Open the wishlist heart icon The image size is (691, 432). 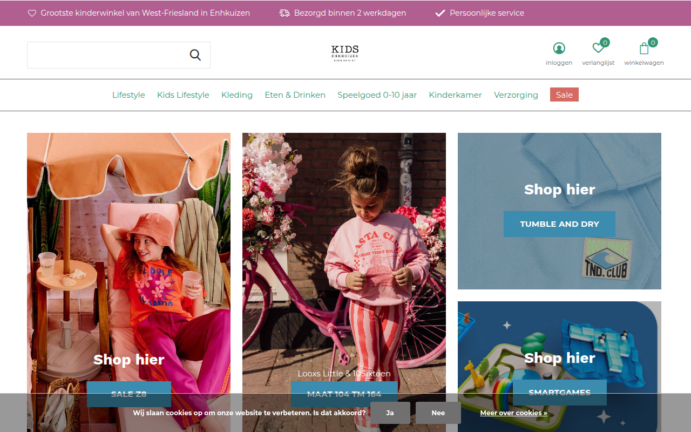[598, 49]
